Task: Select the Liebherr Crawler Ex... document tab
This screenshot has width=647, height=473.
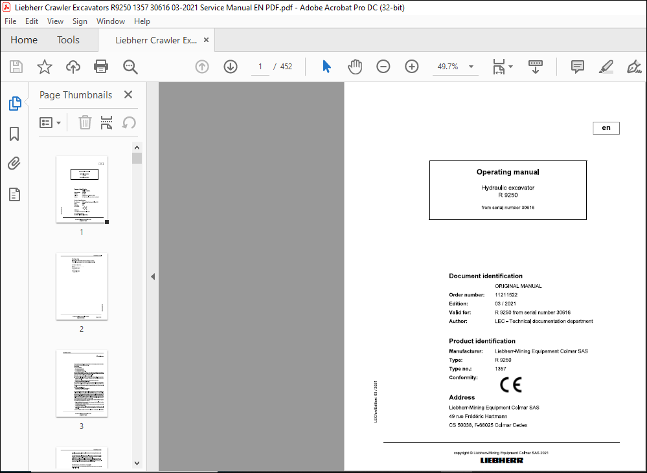Action: (156, 40)
